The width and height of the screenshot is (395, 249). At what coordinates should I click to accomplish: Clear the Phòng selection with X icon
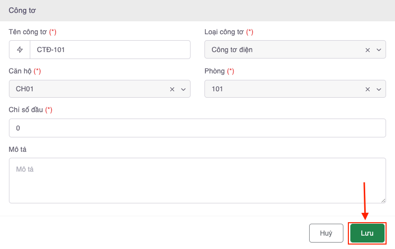pyautogui.click(x=368, y=89)
